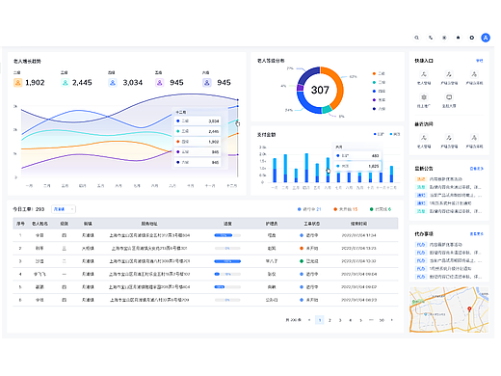The width and height of the screenshot is (501, 376).
Task: Click empty progress bar in work order row 2
Action: pyautogui.click(x=227, y=248)
